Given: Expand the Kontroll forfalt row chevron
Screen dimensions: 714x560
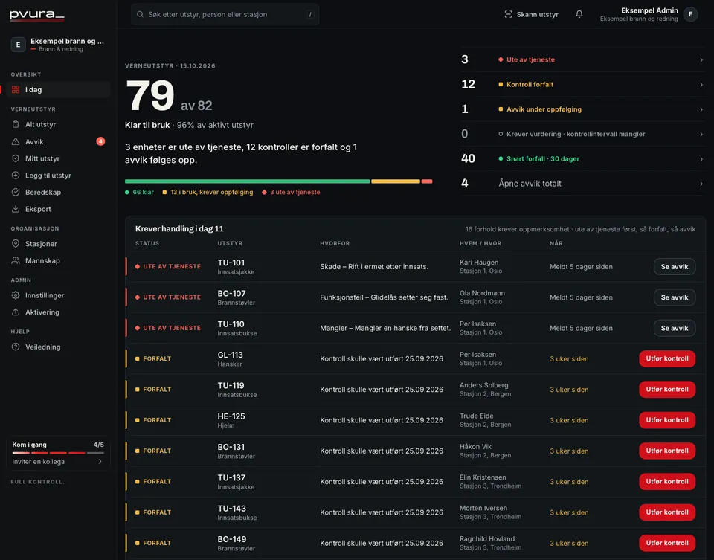Looking at the screenshot, I should click(701, 84).
